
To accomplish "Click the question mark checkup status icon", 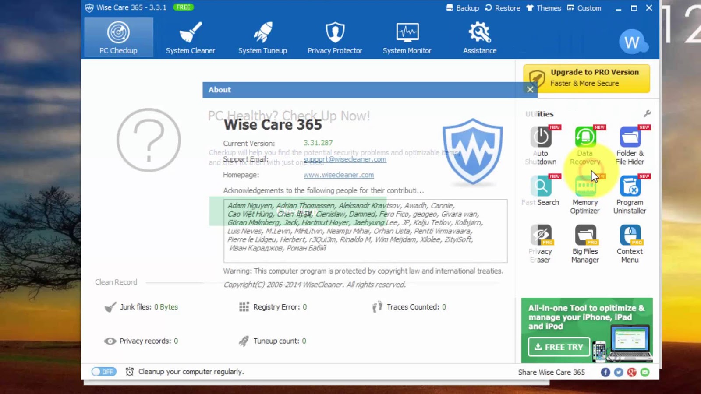I will pos(149,140).
